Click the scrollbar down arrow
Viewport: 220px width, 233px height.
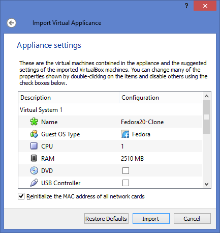tap(206, 184)
